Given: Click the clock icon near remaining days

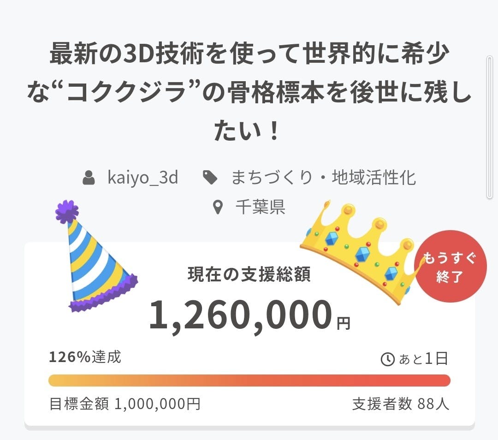Looking at the screenshot, I should point(388,359).
